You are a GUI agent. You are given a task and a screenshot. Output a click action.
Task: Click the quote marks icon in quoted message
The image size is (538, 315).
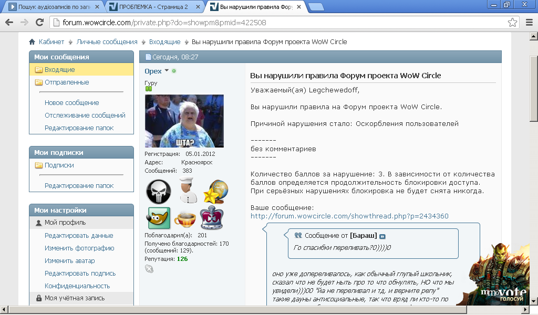tap(298, 236)
